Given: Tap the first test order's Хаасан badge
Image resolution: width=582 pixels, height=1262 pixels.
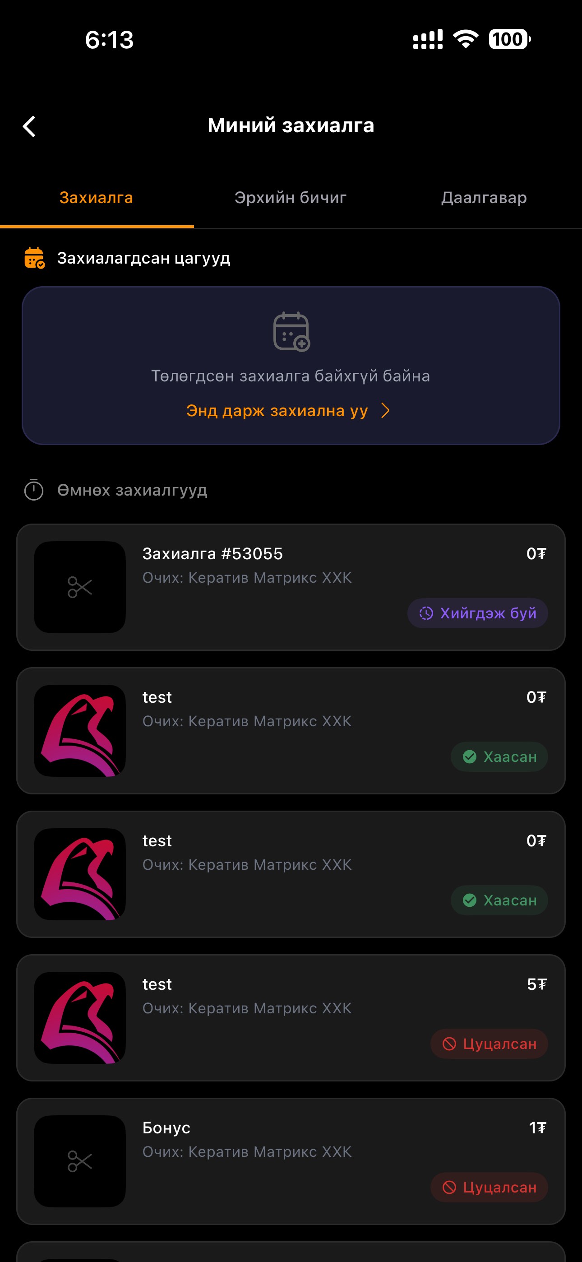Looking at the screenshot, I should point(499,756).
